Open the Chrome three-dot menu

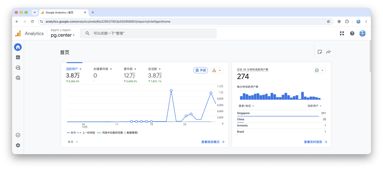point(366,22)
